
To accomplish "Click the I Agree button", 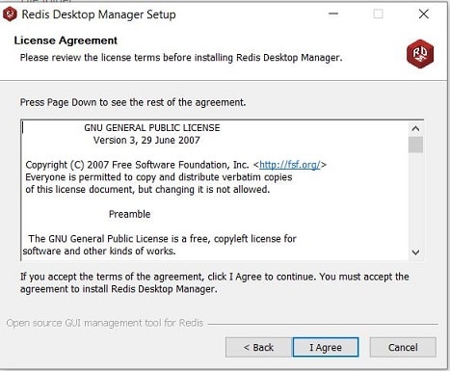I will pos(326,347).
